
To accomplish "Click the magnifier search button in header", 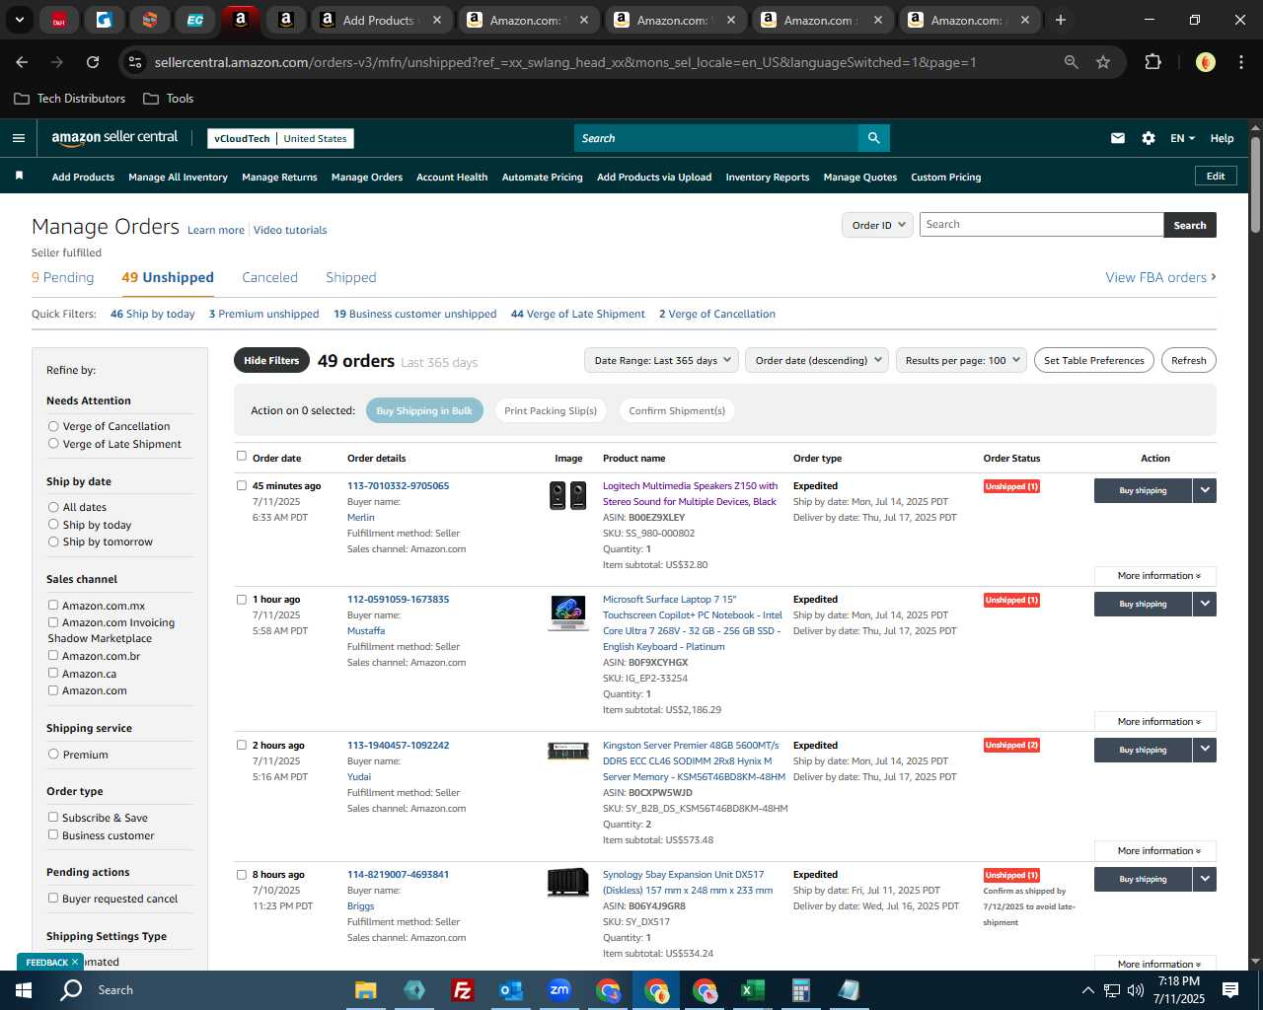I will point(873,138).
